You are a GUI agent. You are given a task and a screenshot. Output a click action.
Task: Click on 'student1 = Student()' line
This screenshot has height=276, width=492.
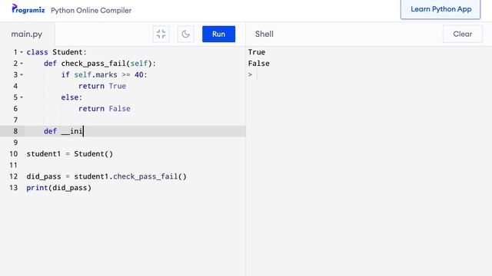[x=70, y=153]
